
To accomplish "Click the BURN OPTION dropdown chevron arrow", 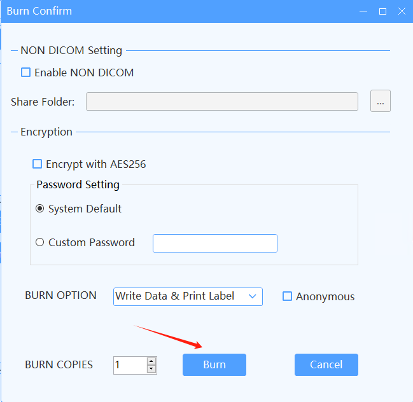I will tap(253, 296).
